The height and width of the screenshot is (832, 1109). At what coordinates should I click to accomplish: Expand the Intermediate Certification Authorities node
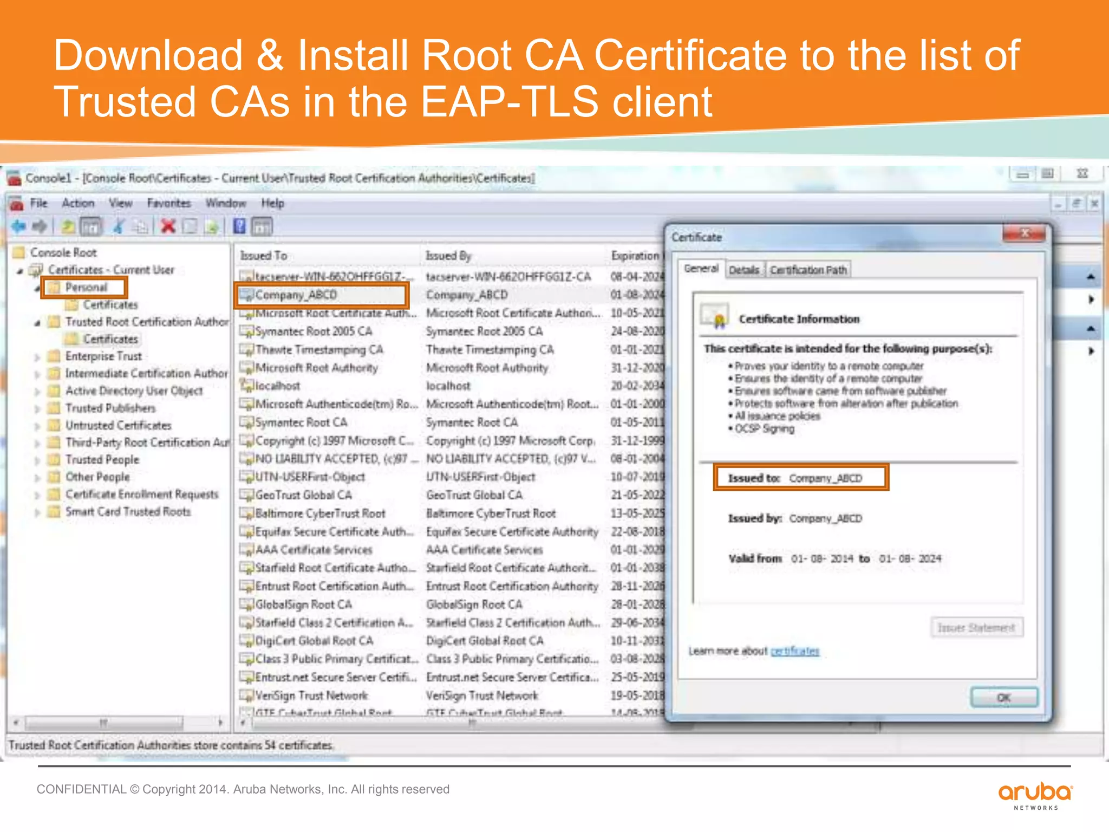(x=37, y=374)
